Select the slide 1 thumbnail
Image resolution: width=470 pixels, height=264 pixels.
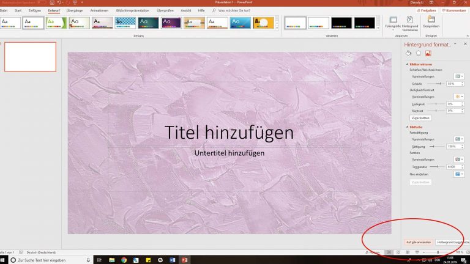(30, 57)
